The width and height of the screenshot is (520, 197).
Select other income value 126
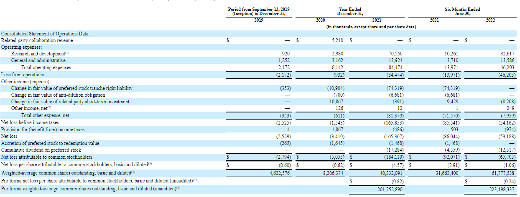[x=339, y=108]
